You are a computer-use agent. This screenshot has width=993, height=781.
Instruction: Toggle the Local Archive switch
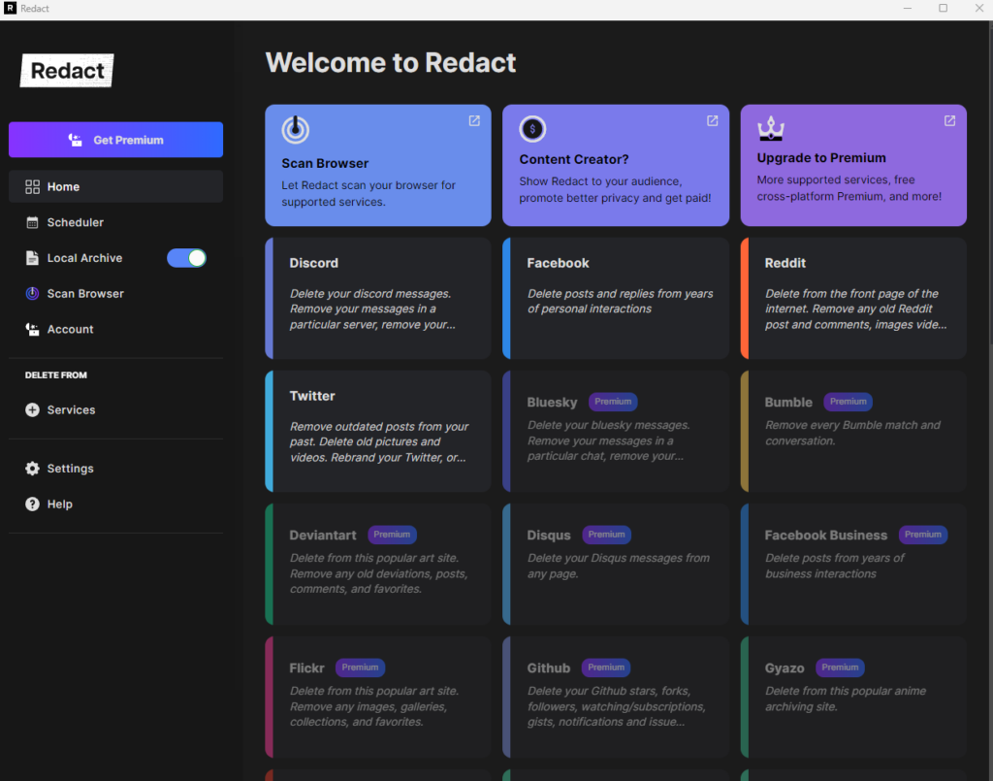(187, 258)
